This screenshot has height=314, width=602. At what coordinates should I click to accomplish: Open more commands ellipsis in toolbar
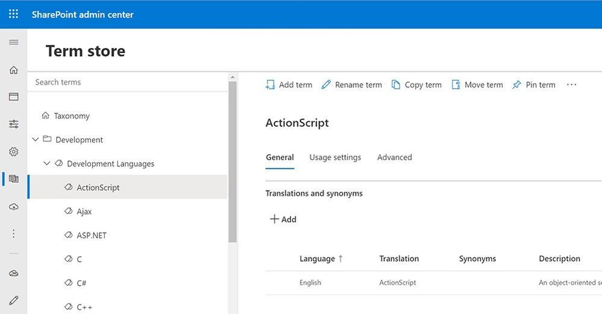[571, 84]
